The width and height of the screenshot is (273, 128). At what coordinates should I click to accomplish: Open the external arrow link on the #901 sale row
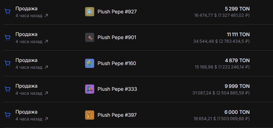point(46,41)
